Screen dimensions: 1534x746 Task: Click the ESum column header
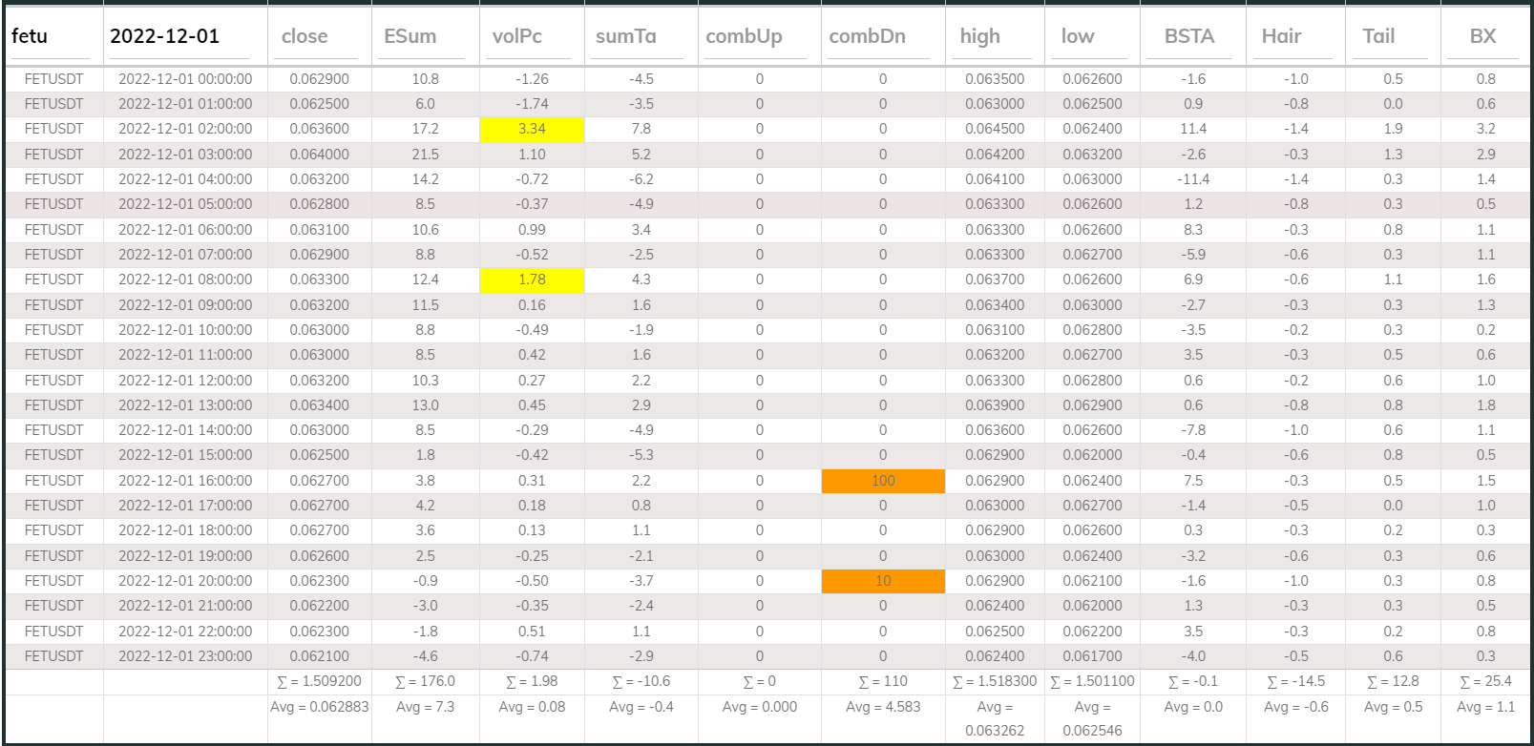410,36
